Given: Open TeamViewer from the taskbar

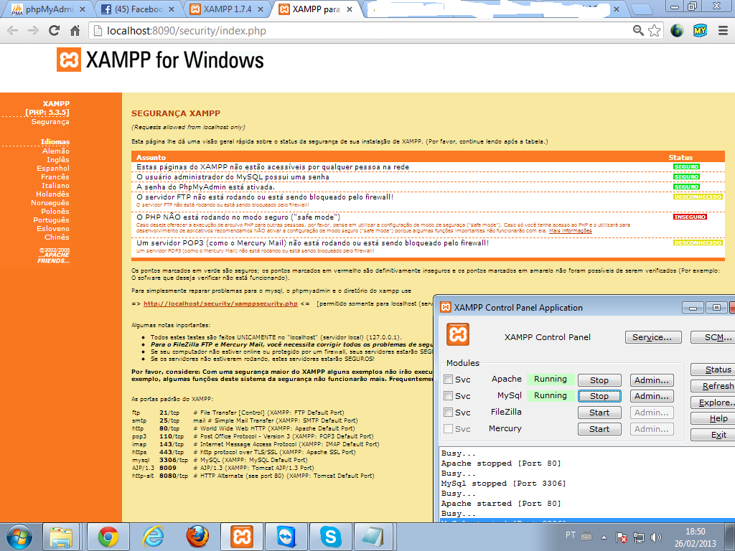Looking at the screenshot, I should [286, 537].
